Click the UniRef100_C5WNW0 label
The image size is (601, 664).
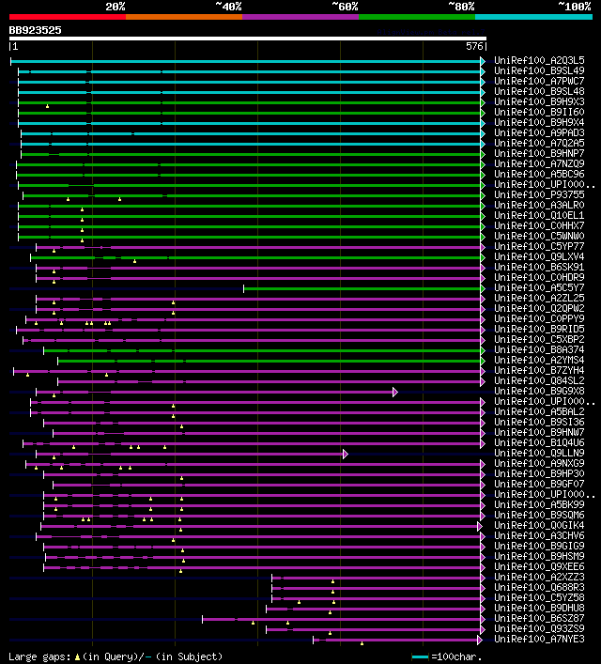tap(539, 237)
